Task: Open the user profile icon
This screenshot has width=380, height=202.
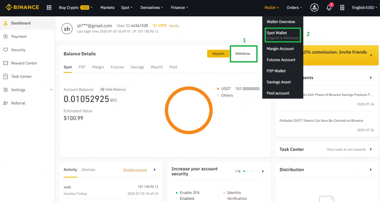Action: pyautogui.click(x=314, y=7)
